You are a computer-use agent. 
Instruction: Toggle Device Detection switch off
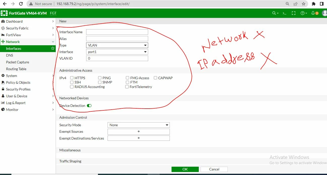pyautogui.click(x=89, y=106)
